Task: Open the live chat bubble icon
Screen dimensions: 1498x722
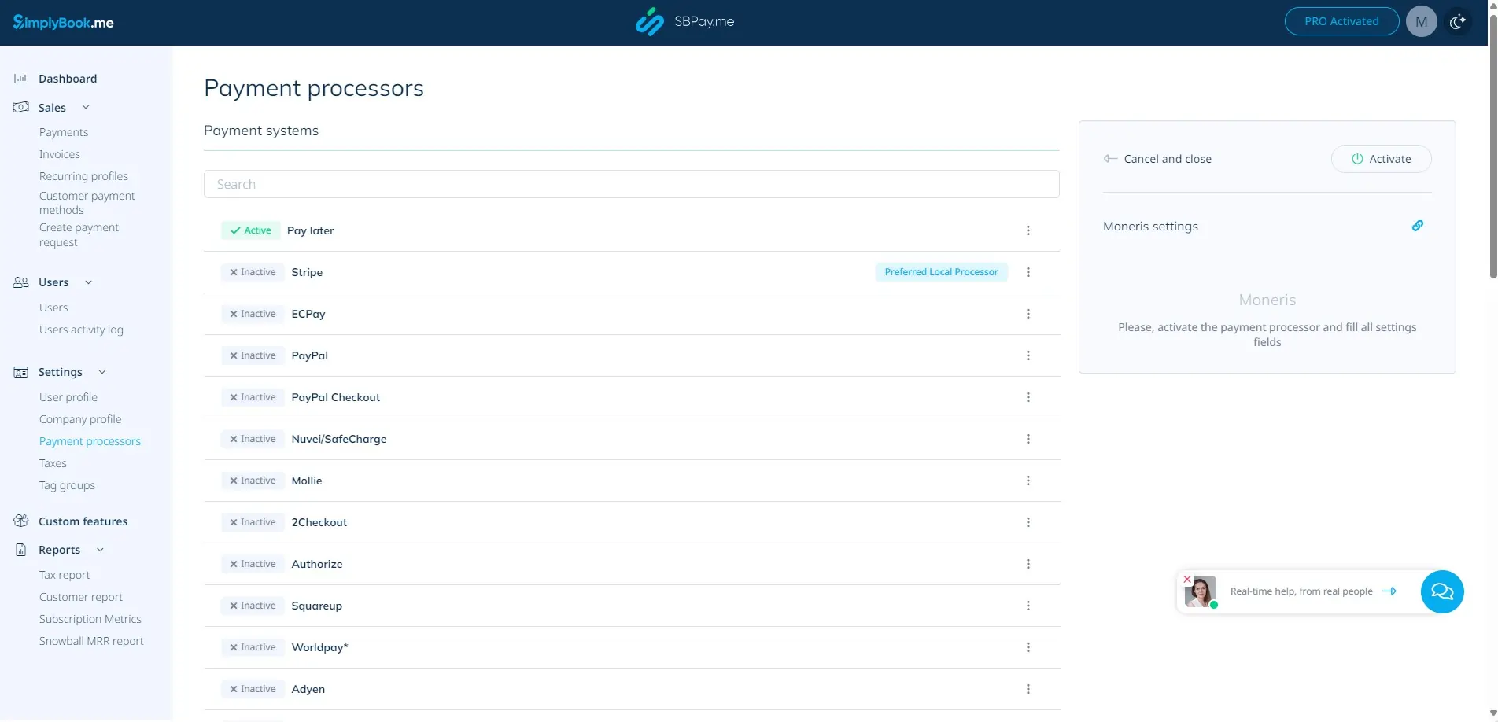Action: [x=1441, y=591]
